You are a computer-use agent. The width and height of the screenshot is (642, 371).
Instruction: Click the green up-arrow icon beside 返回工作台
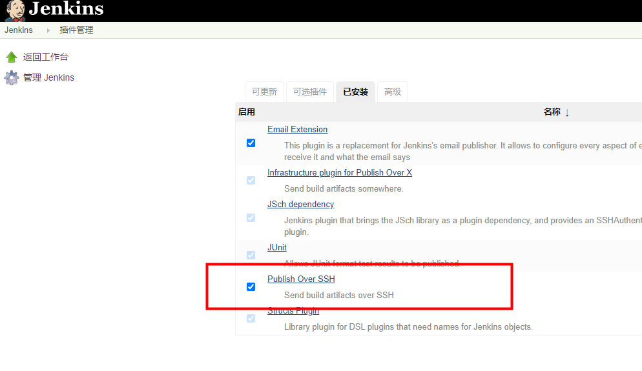(12, 57)
